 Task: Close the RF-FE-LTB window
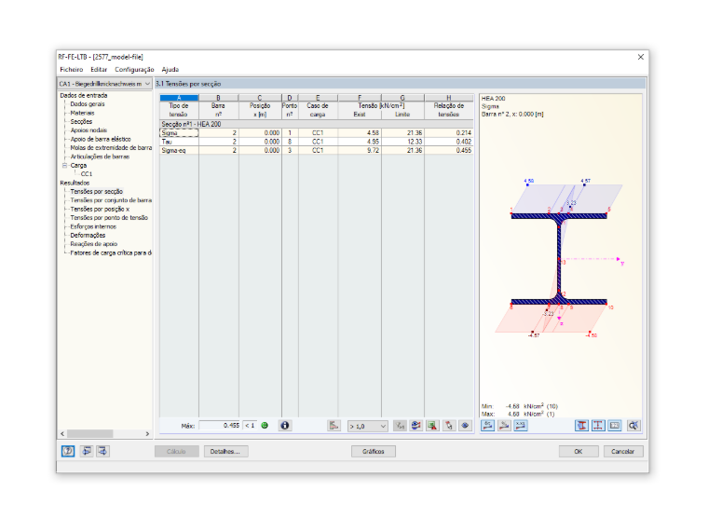tap(640, 57)
